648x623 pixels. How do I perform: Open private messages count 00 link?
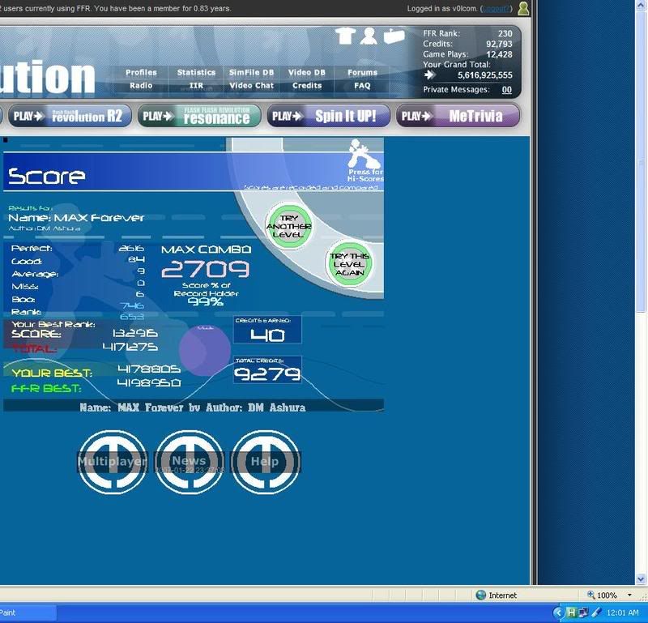507,90
